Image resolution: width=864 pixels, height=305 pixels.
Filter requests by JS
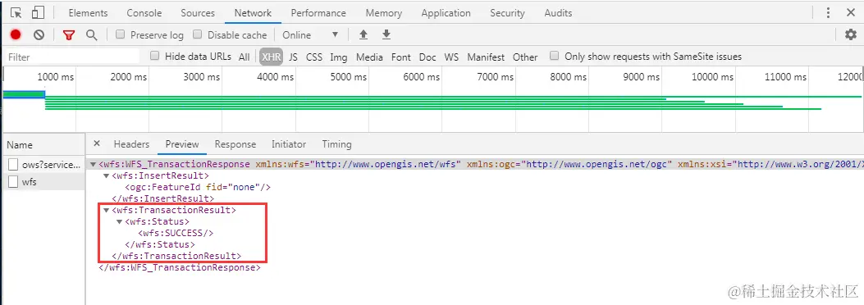coord(293,57)
